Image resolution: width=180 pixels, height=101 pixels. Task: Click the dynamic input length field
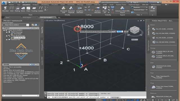pyautogui.click(x=120, y=31)
